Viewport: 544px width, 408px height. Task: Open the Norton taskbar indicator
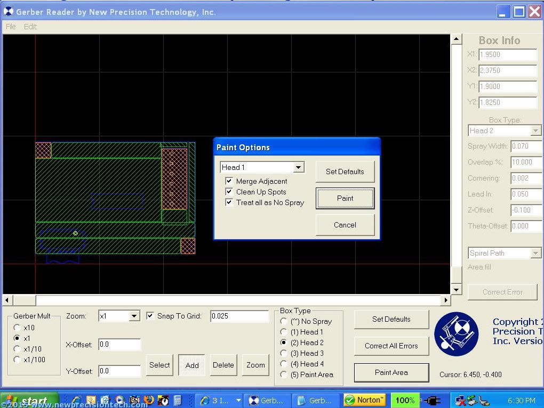click(x=364, y=400)
